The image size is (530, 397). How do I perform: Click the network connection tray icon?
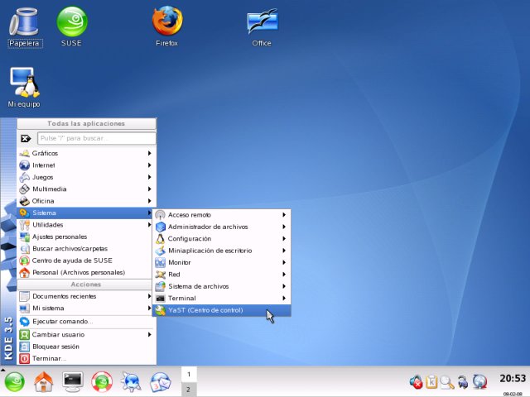coord(463,382)
